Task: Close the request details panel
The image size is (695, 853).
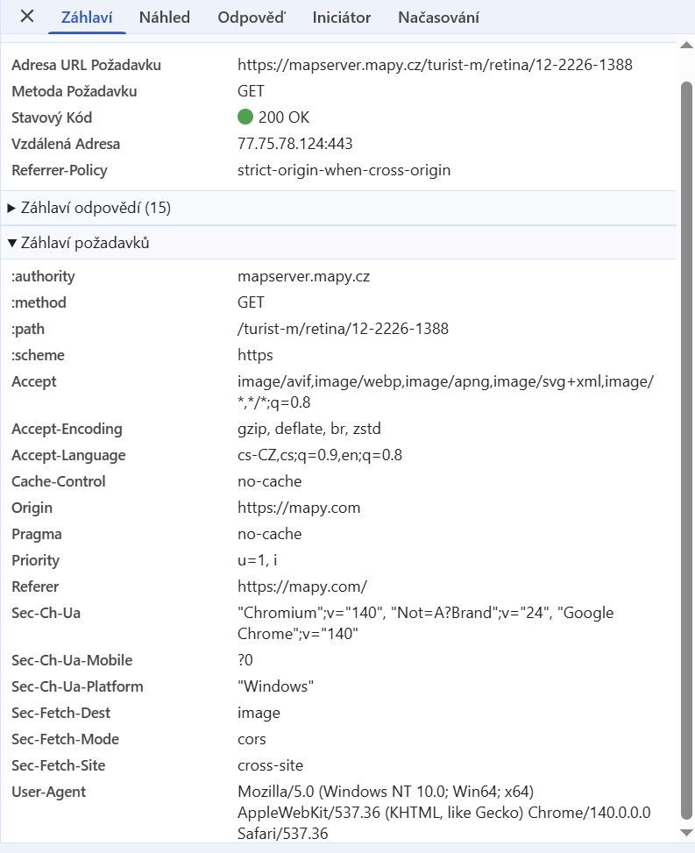Action: pyautogui.click(x=27, y=17)
